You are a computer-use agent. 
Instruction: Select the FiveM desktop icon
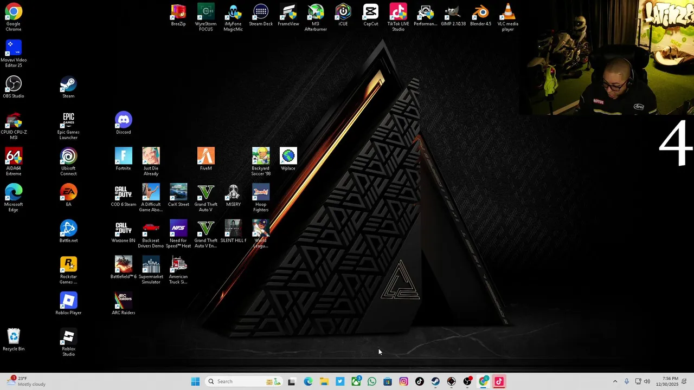205,159
